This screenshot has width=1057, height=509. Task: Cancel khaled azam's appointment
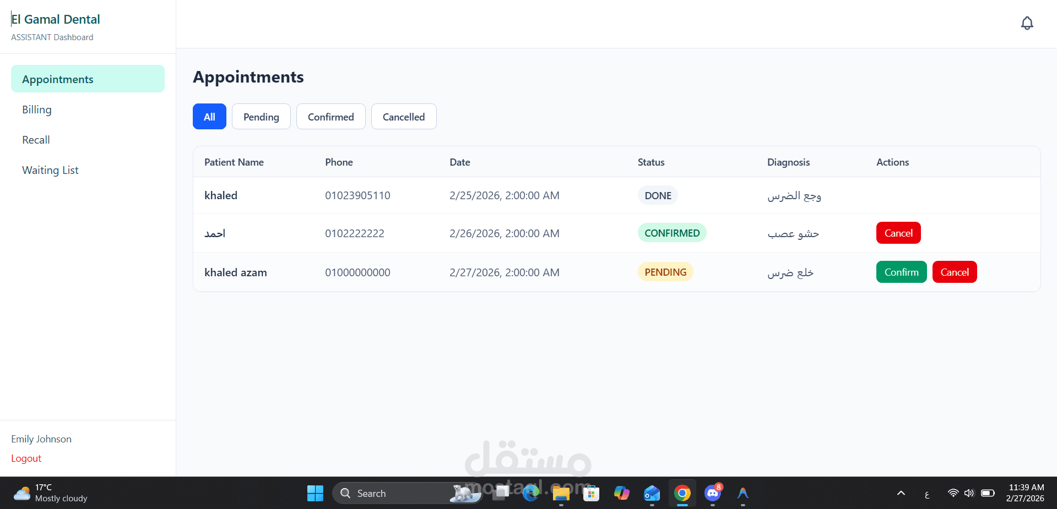(x=955, y=272)
